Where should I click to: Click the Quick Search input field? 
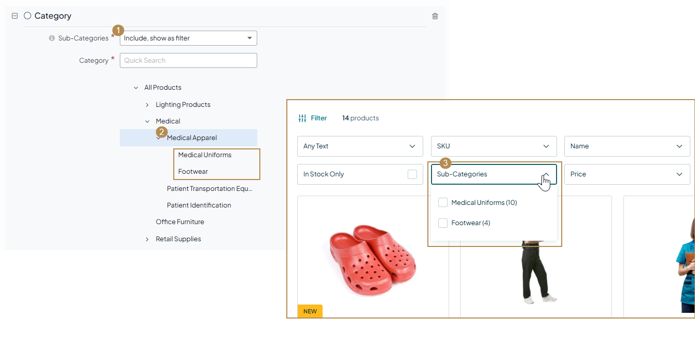coord(188,60)
